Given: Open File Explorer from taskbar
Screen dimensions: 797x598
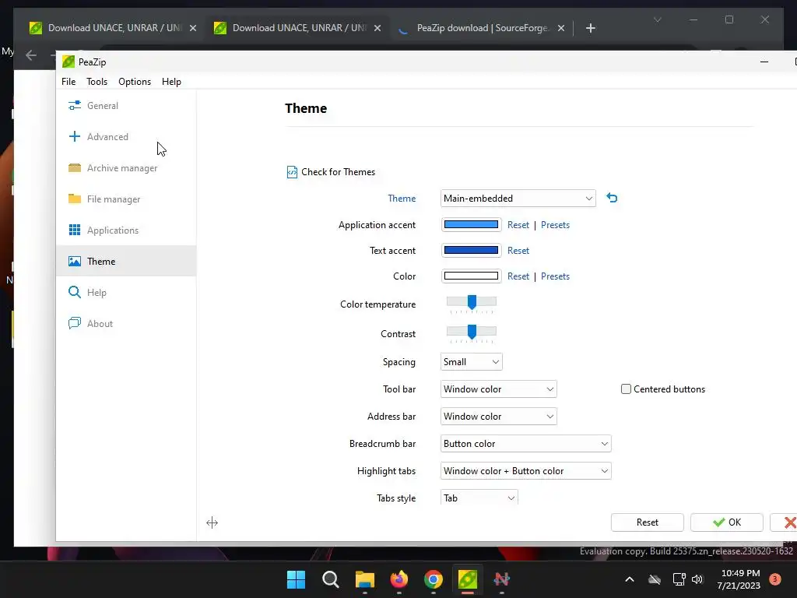Looking at the screenshot, I should (x=364, y=579).
